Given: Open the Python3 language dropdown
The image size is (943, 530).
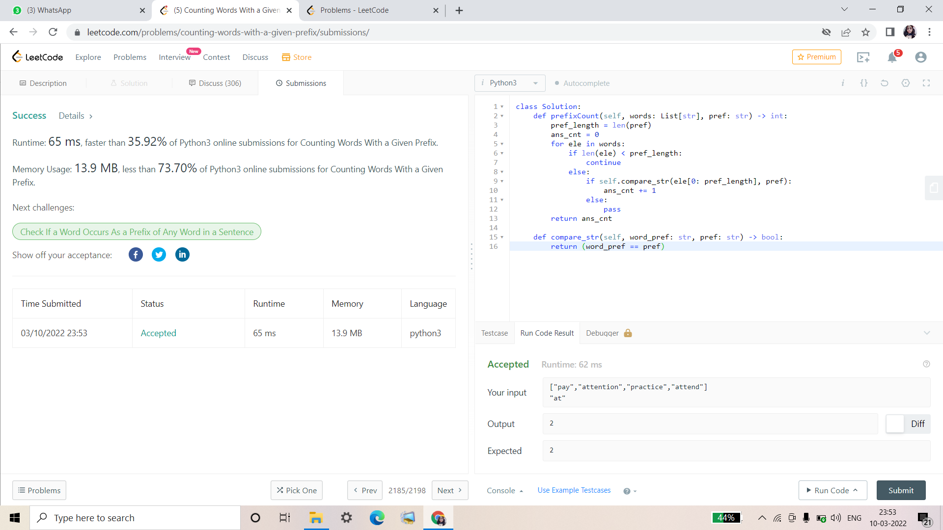Looking at the screenshot, I should pyautogui.click(x=510, y=83).
